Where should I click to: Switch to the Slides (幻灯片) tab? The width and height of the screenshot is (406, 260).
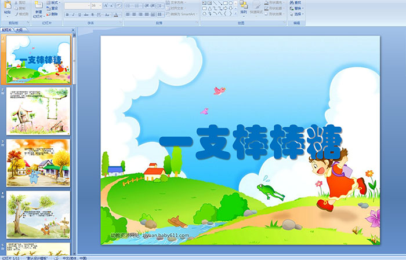pyautogui.click(x=7, y=30)
